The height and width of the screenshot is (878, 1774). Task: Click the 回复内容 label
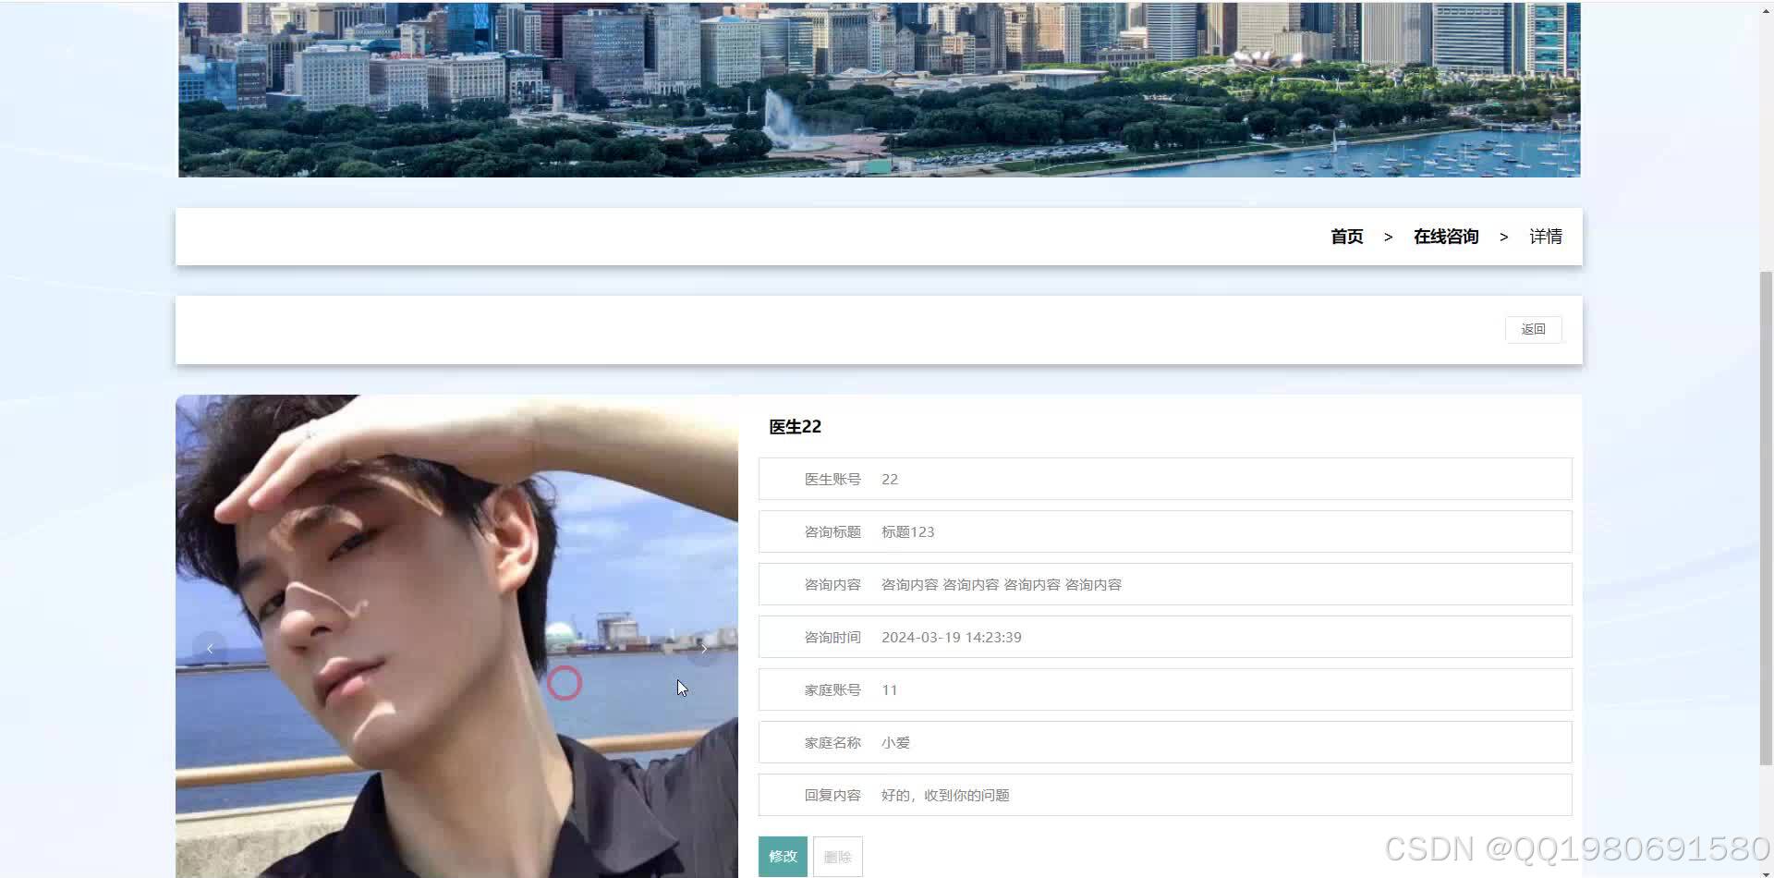click(x=832, y=795)
